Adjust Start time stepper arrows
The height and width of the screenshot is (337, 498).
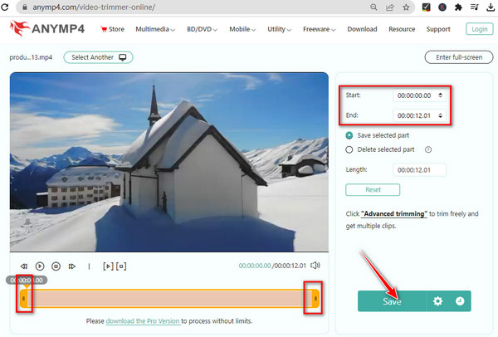pos(440,95)
